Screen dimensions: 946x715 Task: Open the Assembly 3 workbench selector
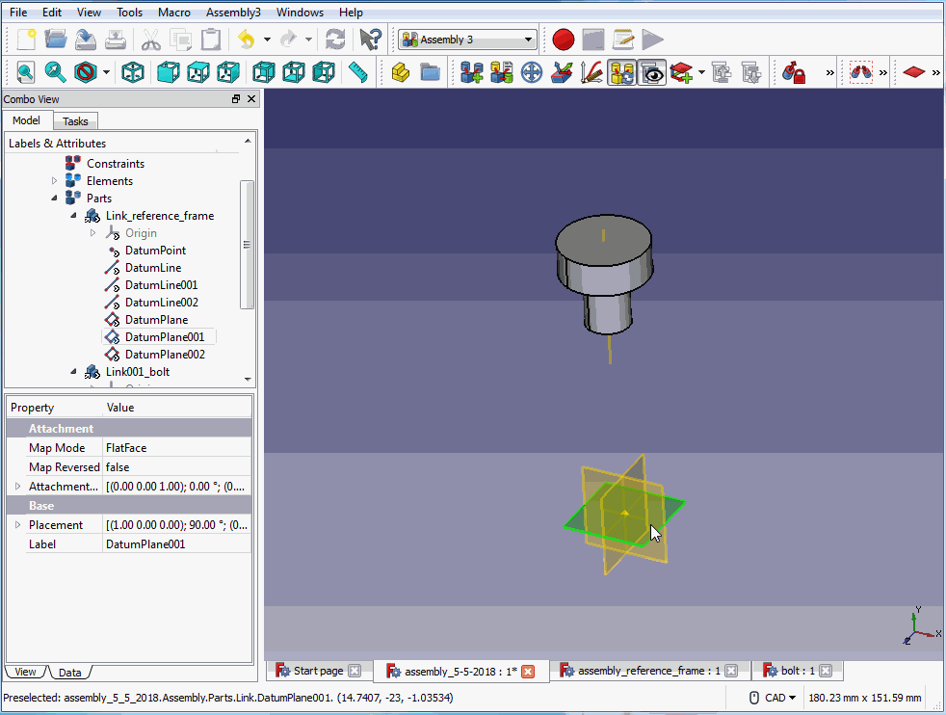pyautogui.click(x=467, y=40)
